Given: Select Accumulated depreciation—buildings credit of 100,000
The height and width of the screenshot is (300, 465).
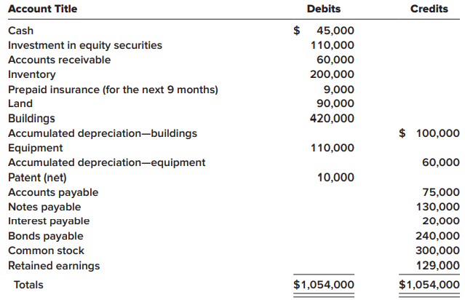Looking at the screenshot, I should pyautogui.click(x=437, y=133).
